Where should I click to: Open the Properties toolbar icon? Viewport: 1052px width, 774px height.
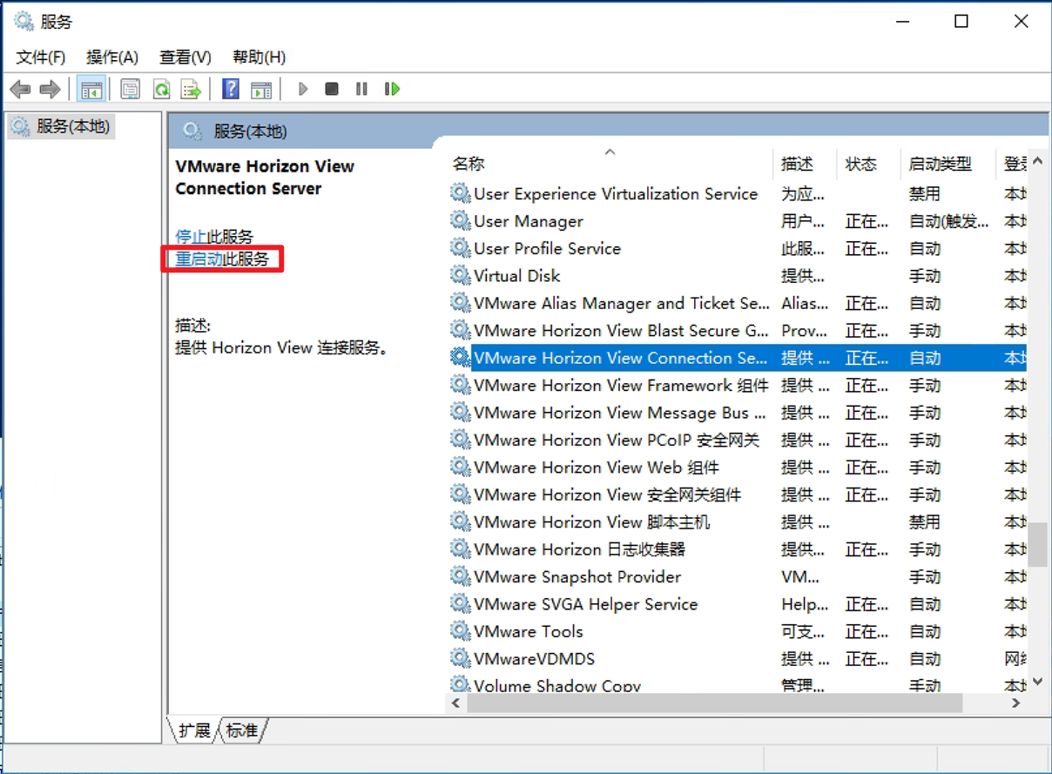(x=131, y=89)
